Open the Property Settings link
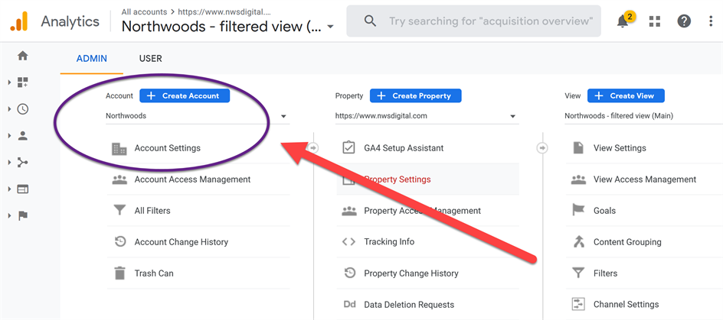723x320 pixels. pyautogui.click(x=397, y=179)
